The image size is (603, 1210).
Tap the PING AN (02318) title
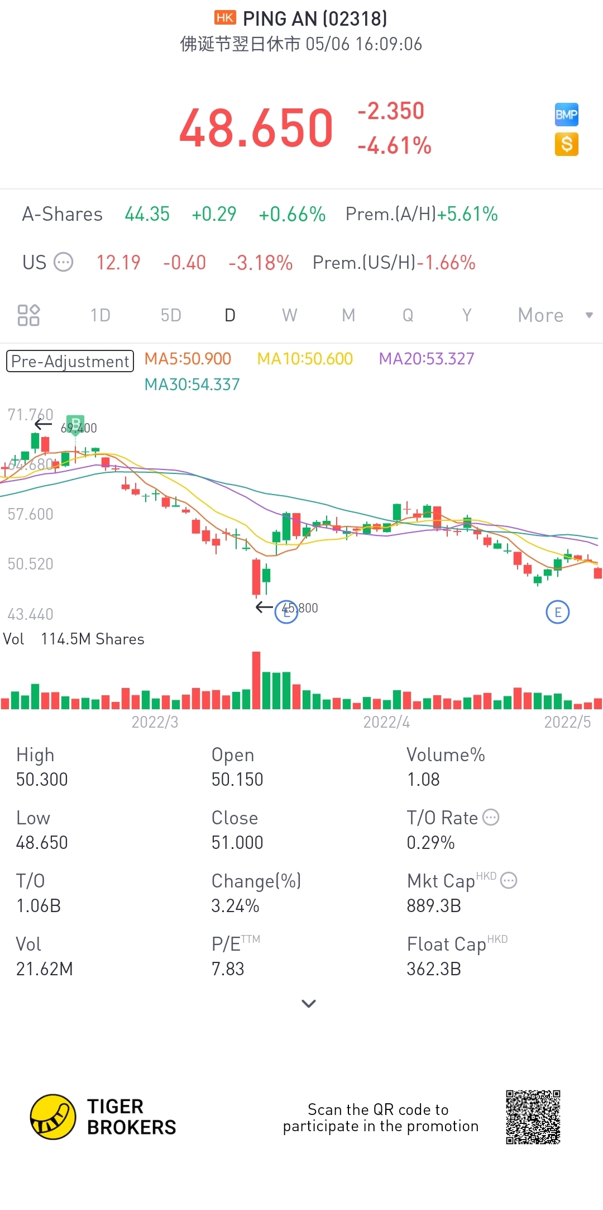(x=315, y=18)
